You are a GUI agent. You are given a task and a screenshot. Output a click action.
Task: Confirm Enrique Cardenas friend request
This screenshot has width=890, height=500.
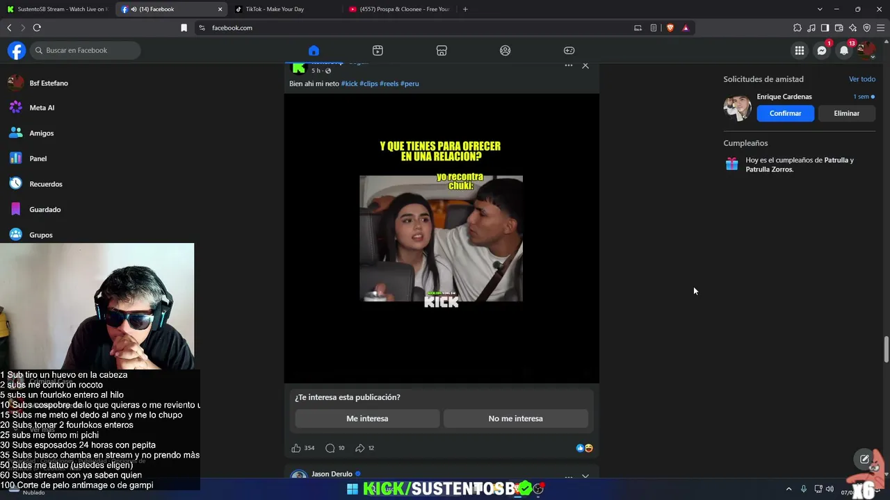click(785, 113)
